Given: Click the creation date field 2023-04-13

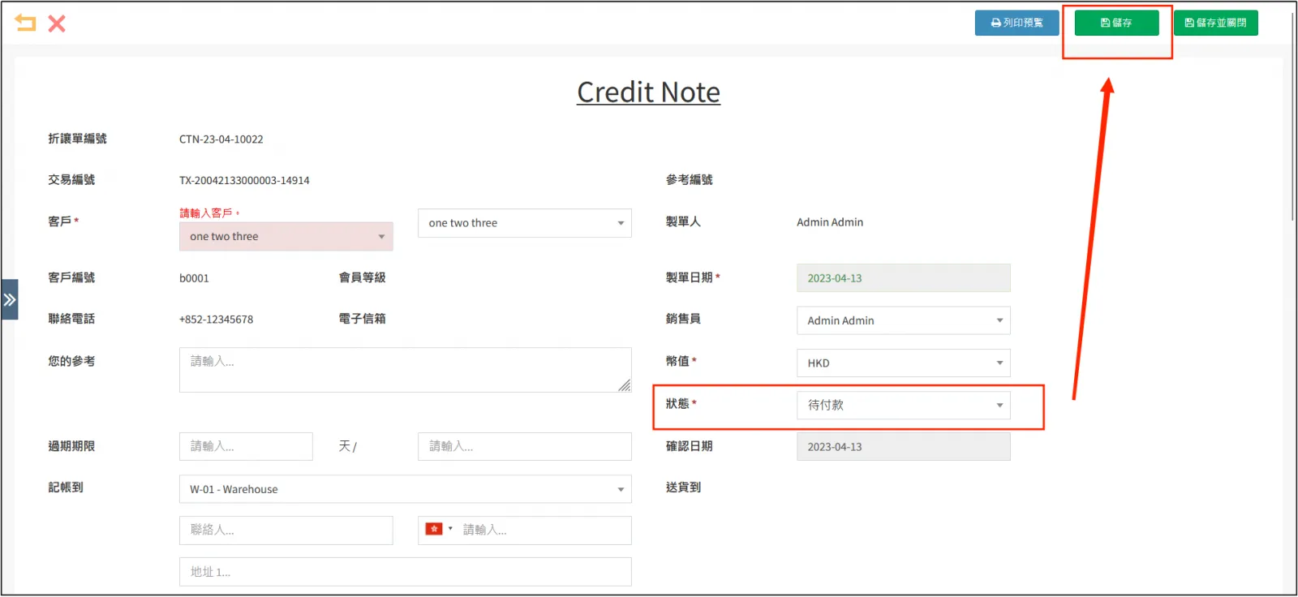Looking at the screenshot, I should (903, 278).
